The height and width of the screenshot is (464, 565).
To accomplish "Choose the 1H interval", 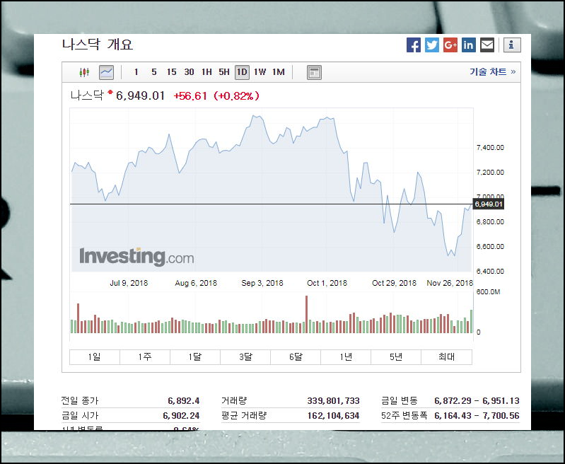I will (206, 72).
